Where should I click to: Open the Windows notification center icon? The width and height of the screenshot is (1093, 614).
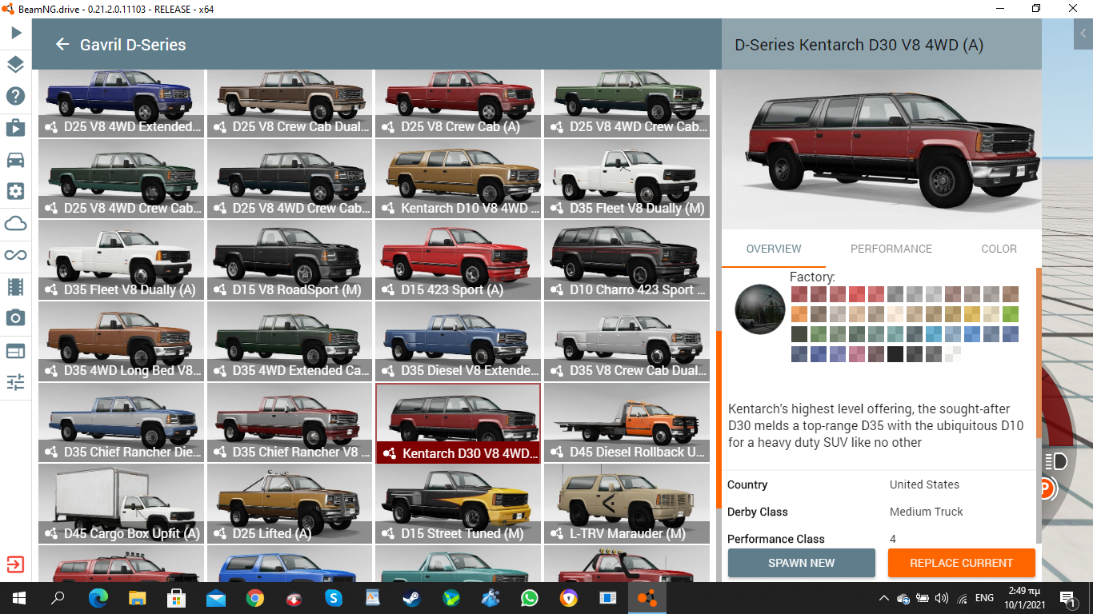1068,599
